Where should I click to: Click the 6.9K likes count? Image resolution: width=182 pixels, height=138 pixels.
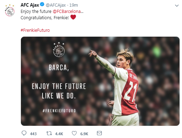(x=84, y=134)
